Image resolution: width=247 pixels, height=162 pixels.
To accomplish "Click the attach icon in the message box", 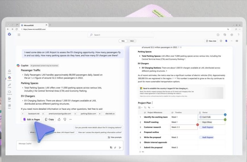I will point(115,148).
